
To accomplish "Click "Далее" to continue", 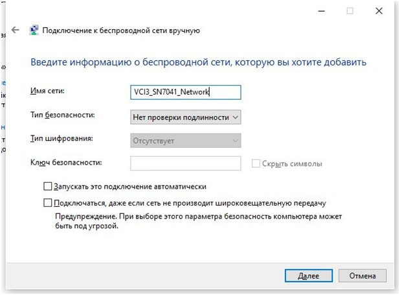I will (309, 276).
